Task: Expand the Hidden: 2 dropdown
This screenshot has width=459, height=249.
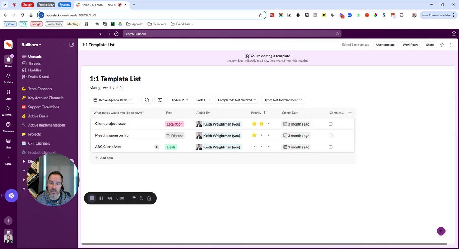Action: point(179,100)
